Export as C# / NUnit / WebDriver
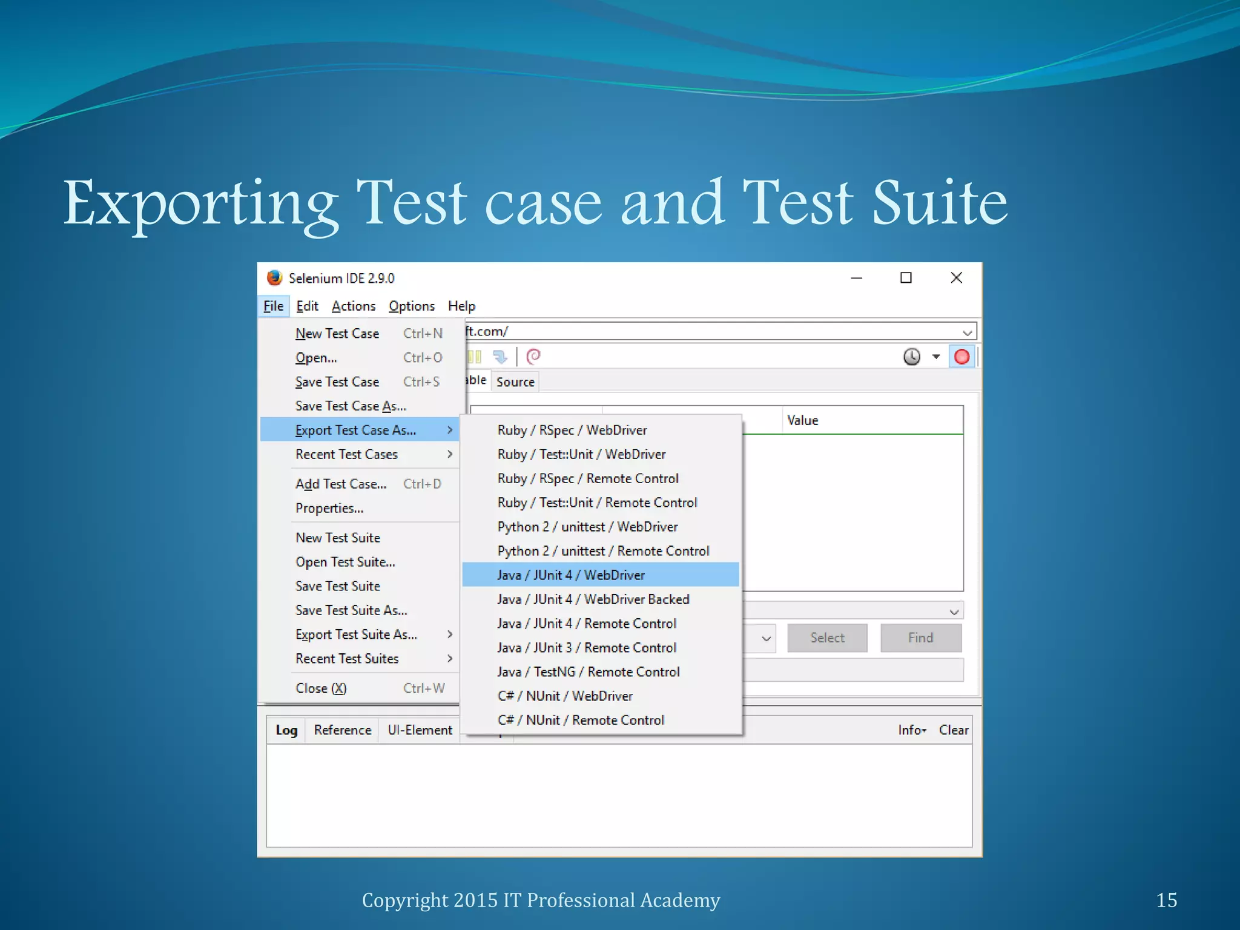 [601, 696]
